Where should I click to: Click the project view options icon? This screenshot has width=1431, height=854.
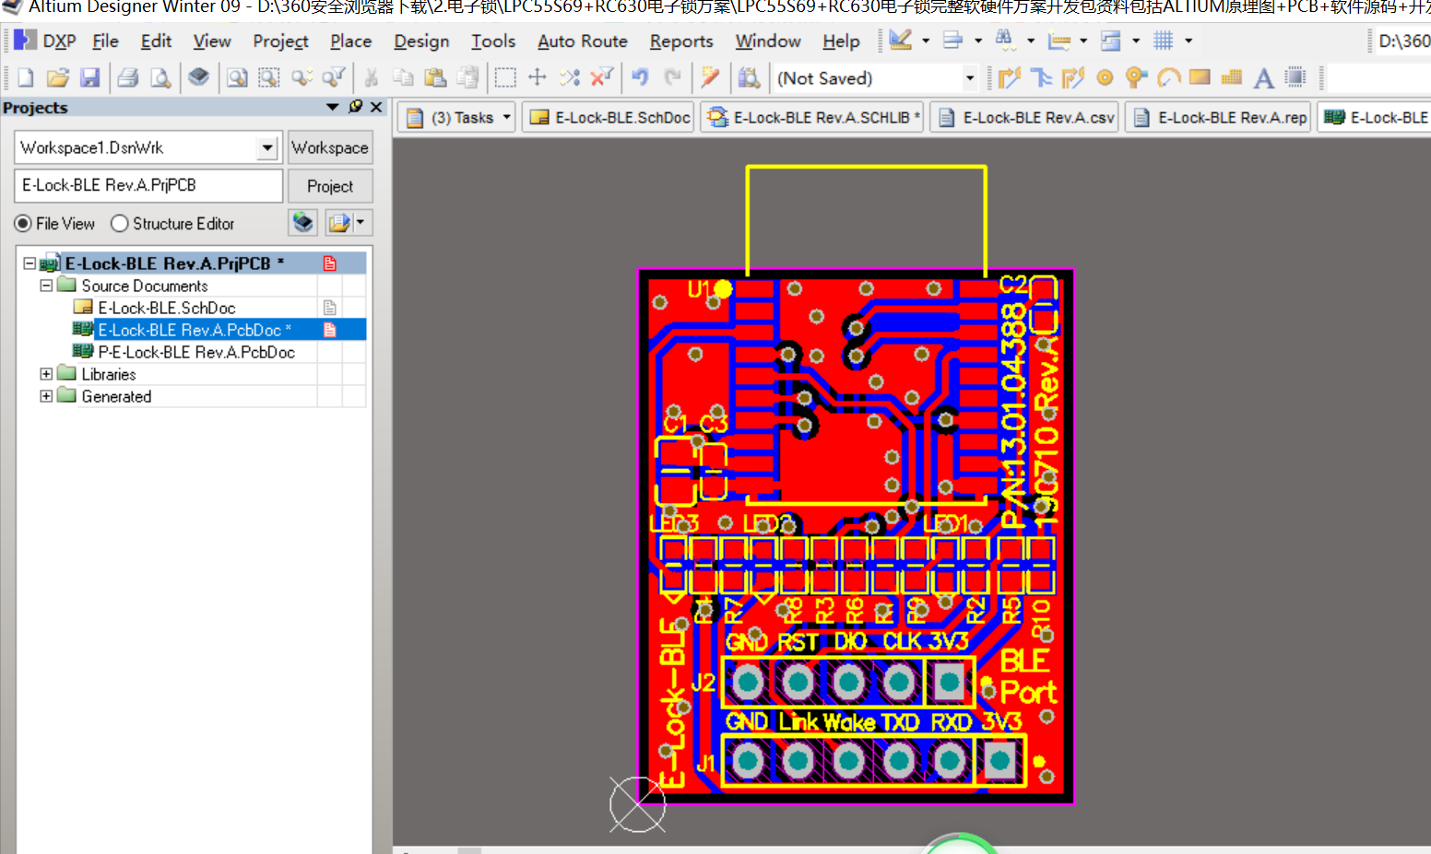(x=348, y=222)
